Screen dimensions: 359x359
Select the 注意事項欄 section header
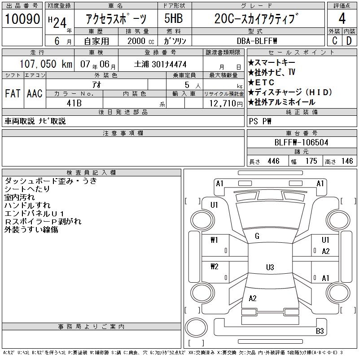point(123,133)
